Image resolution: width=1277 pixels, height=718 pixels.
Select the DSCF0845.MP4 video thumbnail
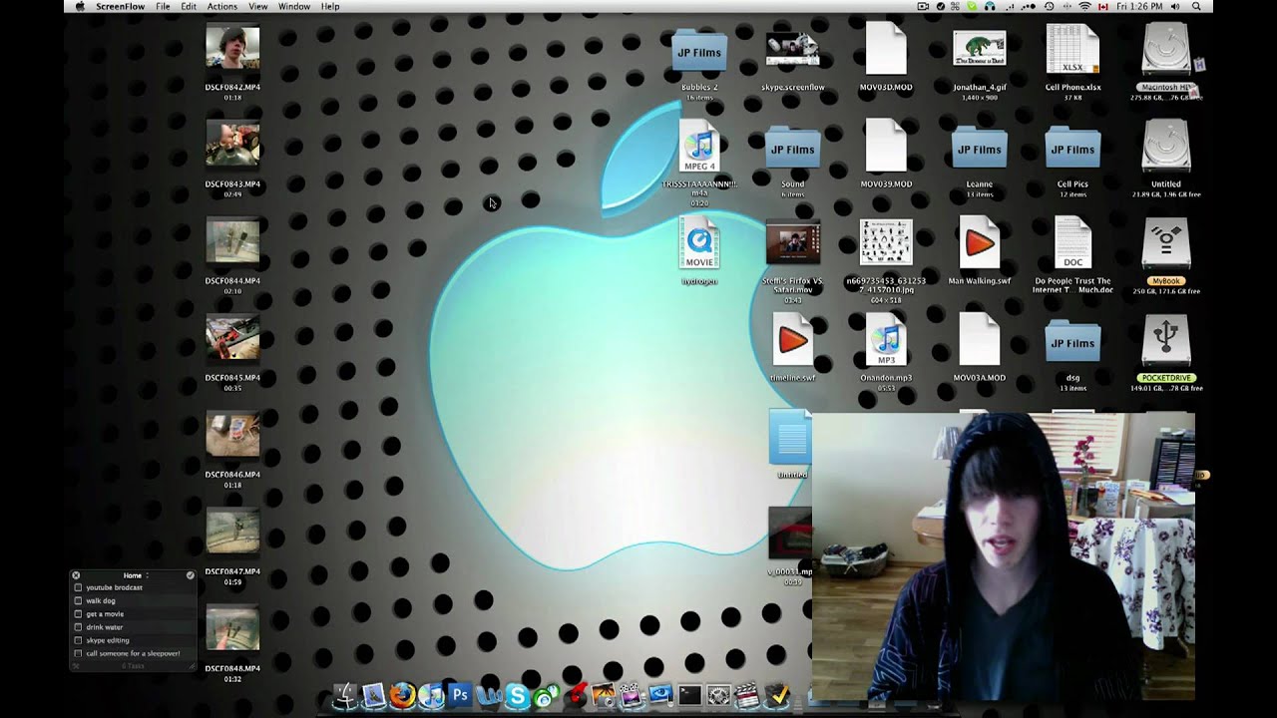[232, 337]
